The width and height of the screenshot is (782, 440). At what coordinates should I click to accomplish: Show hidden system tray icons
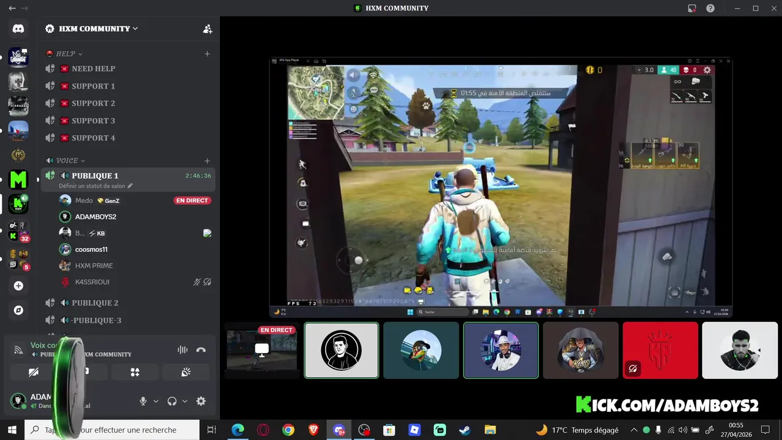634,430
